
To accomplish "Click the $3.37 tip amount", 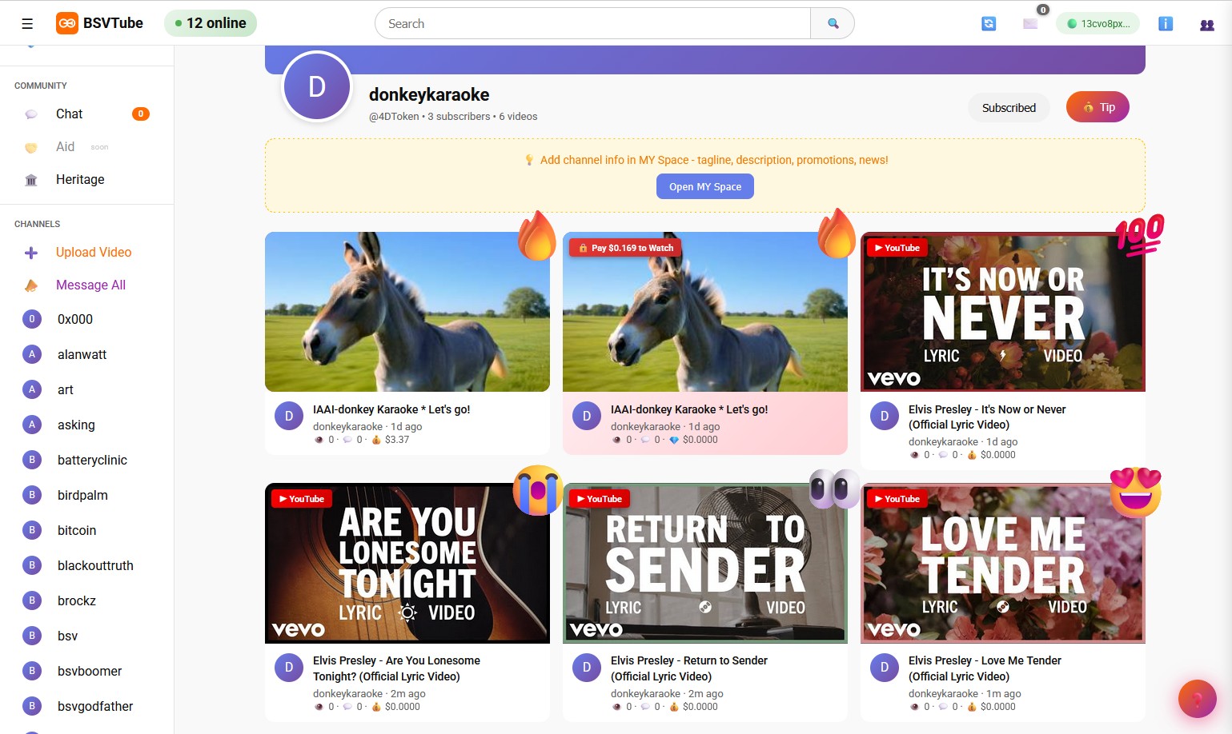I will tap(397, 440).
